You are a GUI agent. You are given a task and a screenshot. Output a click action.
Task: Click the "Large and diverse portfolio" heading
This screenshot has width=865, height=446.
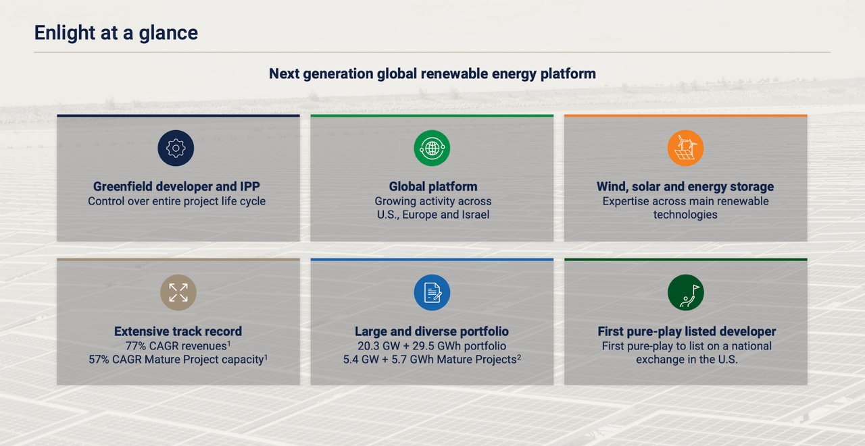(x=432, y=331)
